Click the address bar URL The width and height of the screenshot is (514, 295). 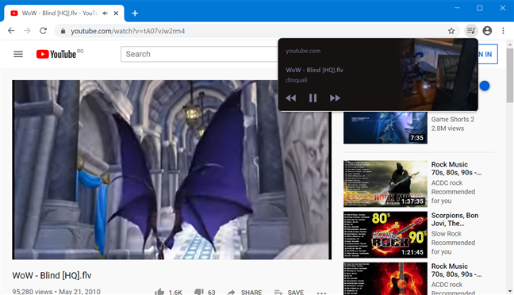128,31
